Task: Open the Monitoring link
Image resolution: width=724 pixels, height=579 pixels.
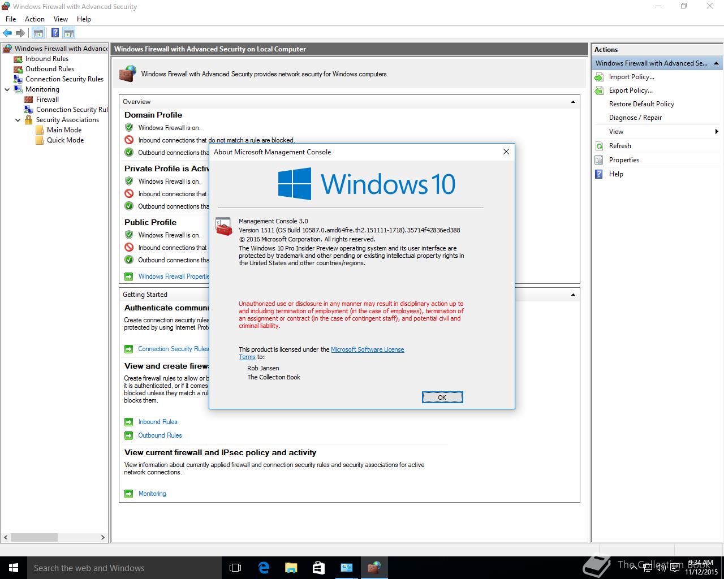Action: pos(152,494)
